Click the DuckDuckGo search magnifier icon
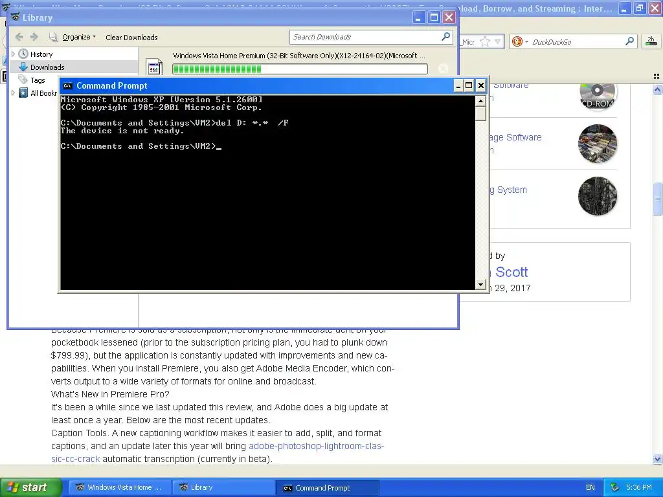Viewport: 663px width, 497px height. coord(629,41)
